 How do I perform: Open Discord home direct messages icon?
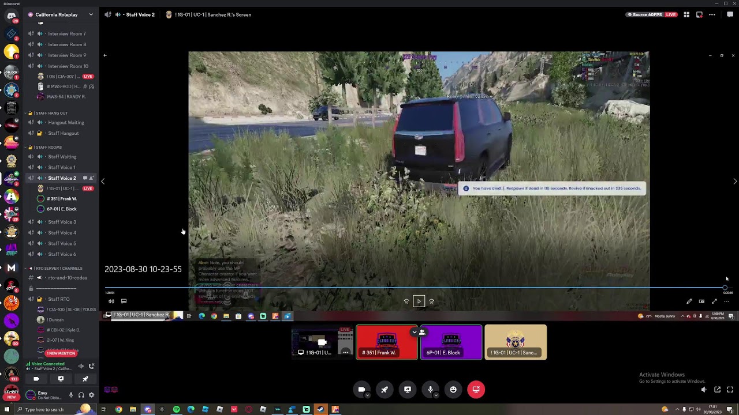click(11, 16)
